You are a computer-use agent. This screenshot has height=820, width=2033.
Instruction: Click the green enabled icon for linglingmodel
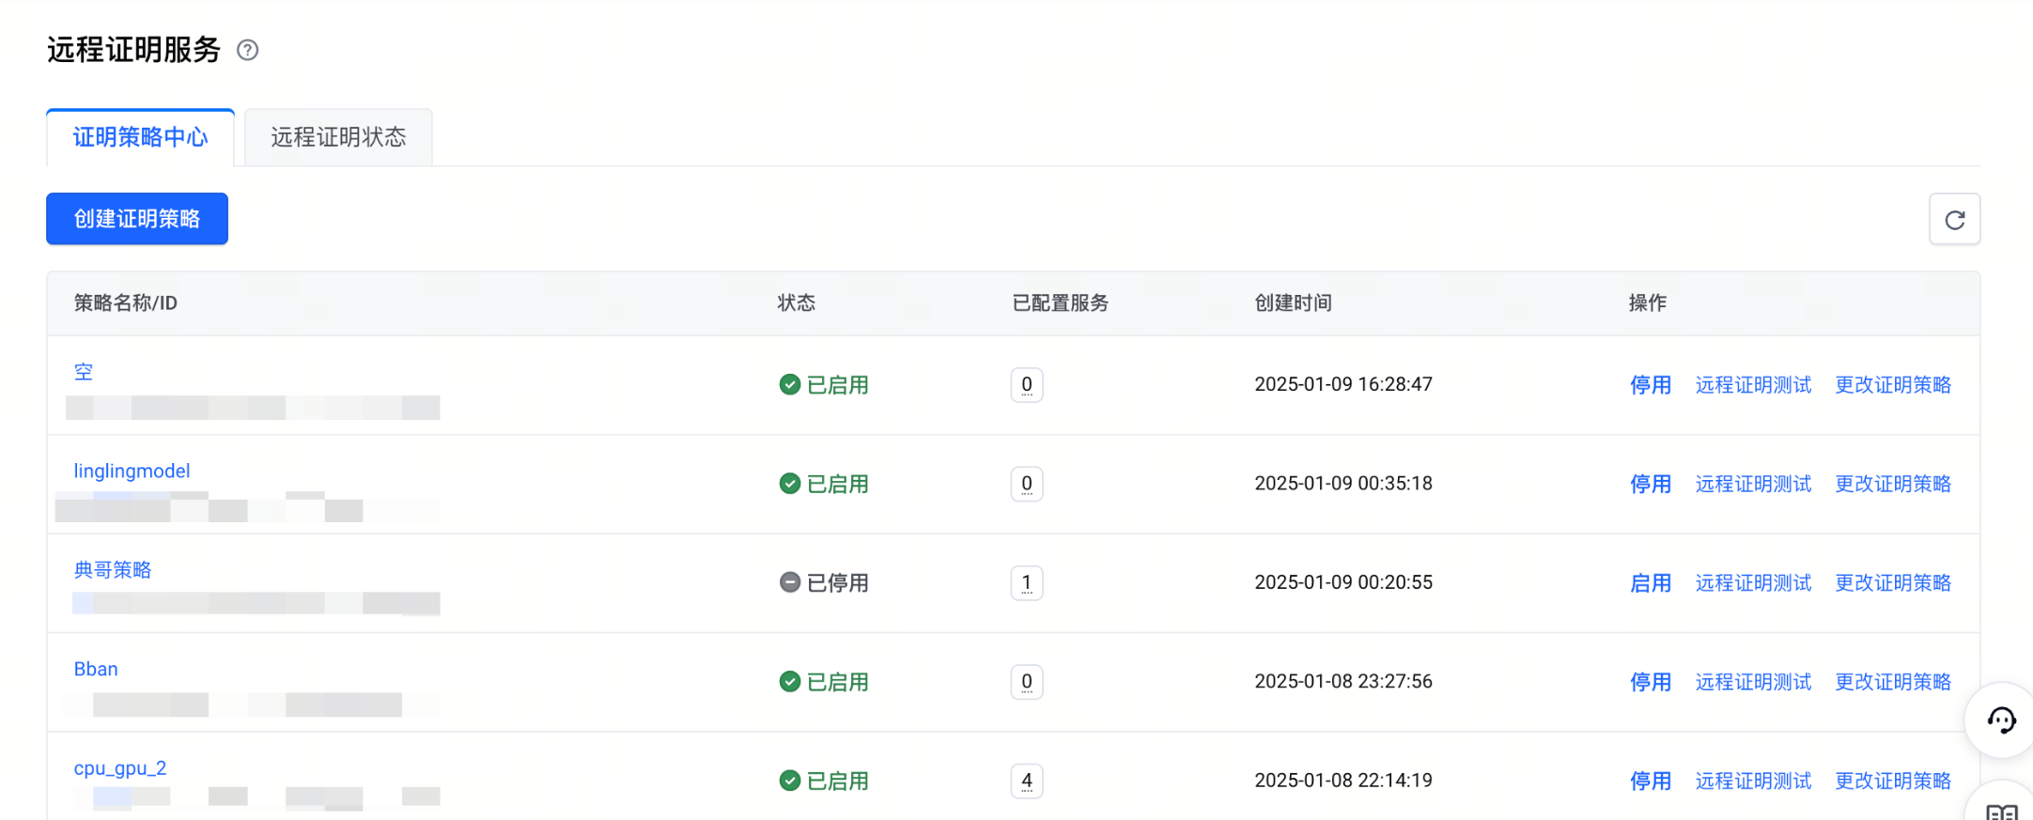pyautogui.click(x=790, y=484)
